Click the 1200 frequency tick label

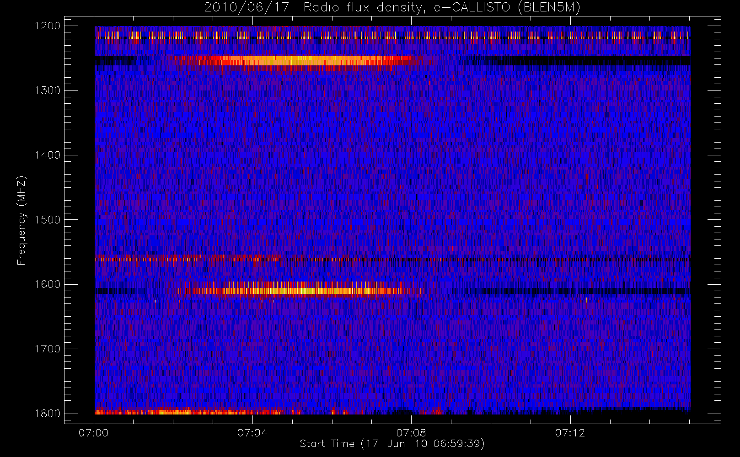tap(48, 26)
